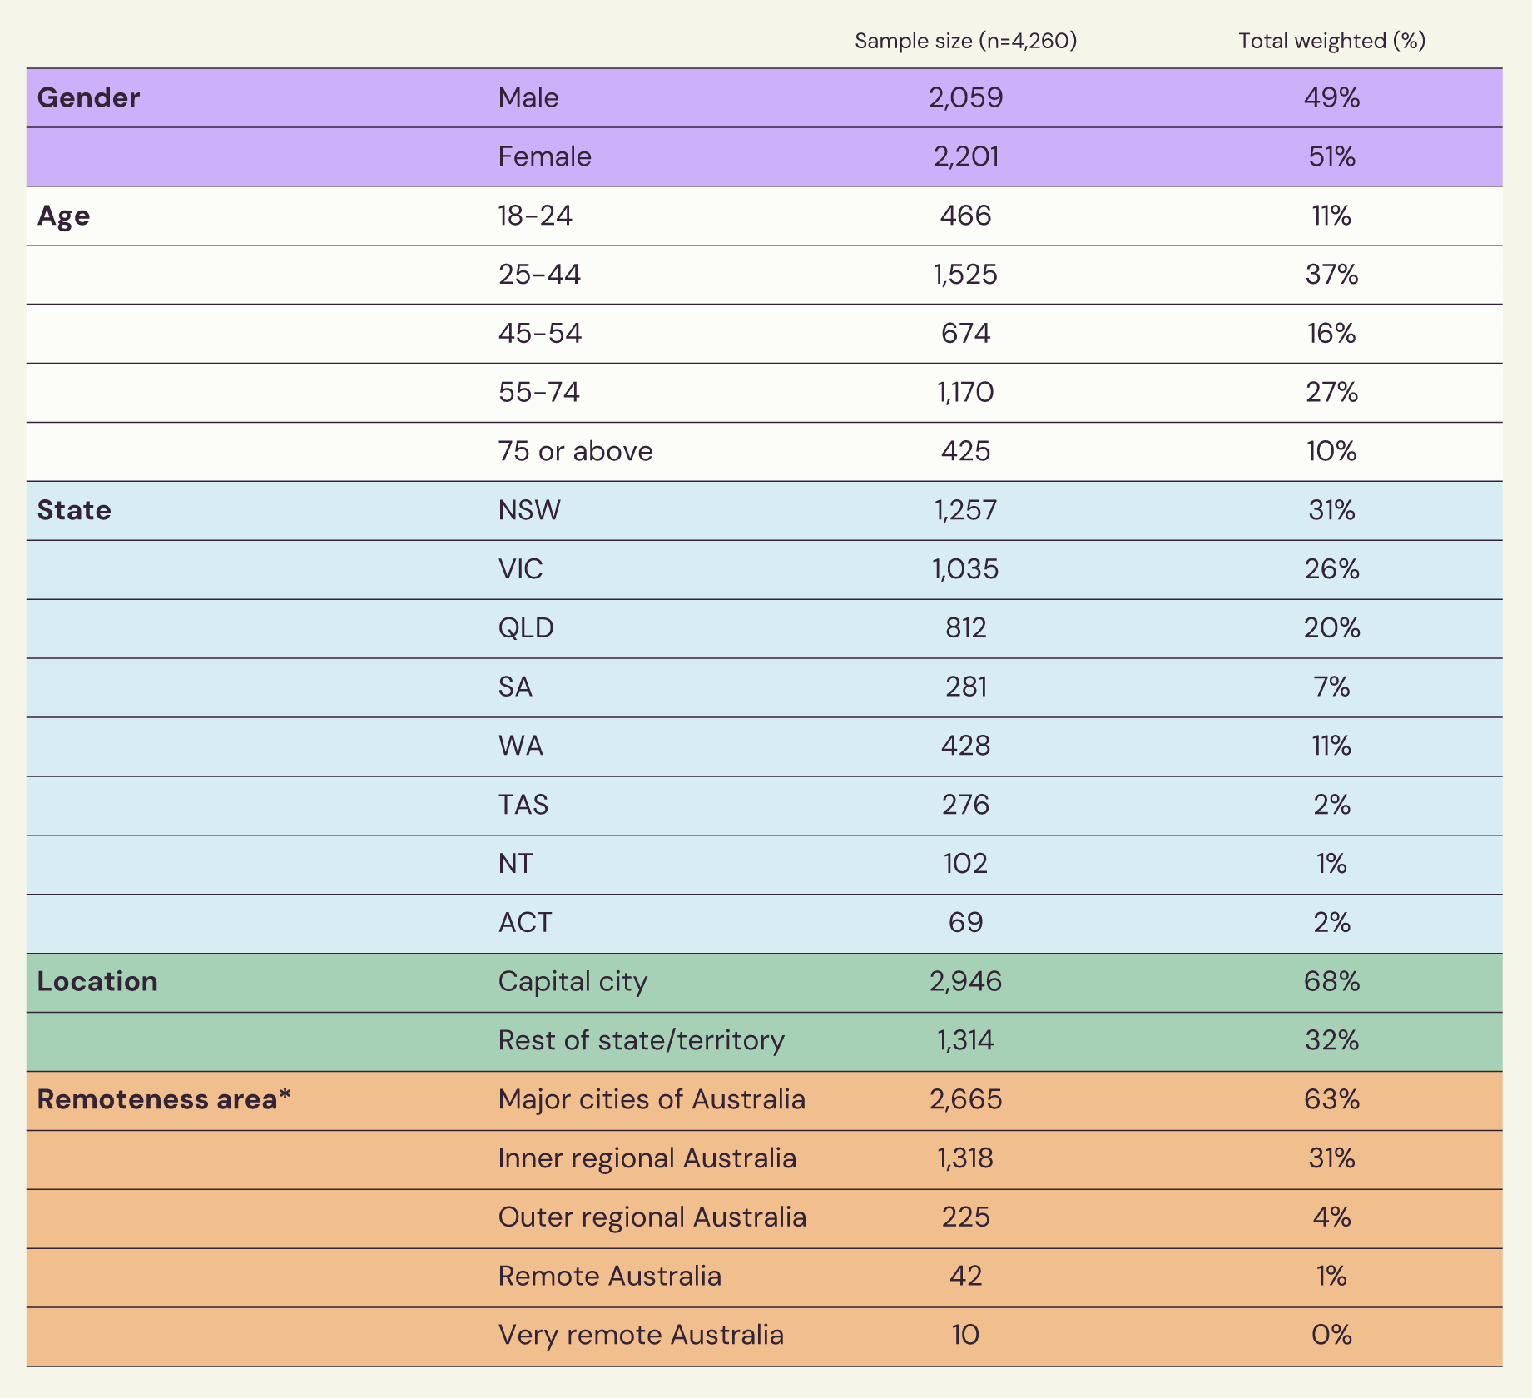Select the NSW sample size 1,257
This screenshot has width=1532, height=1398.
tap(965, 510)
